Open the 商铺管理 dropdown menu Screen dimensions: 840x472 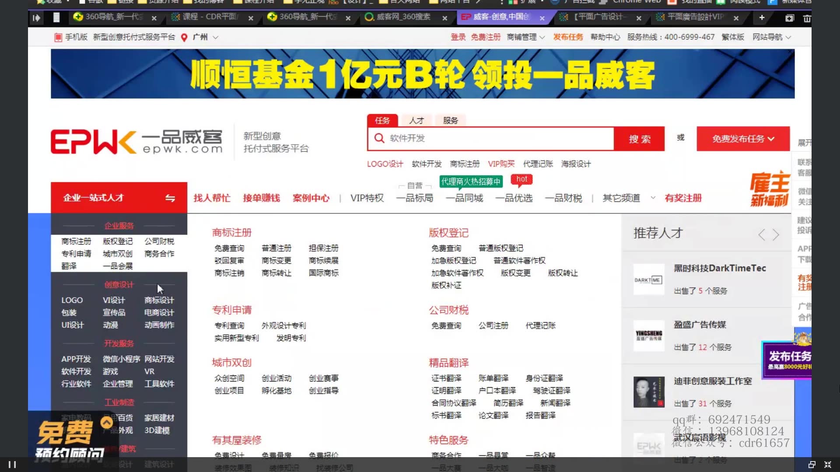(x=525, y=37)
